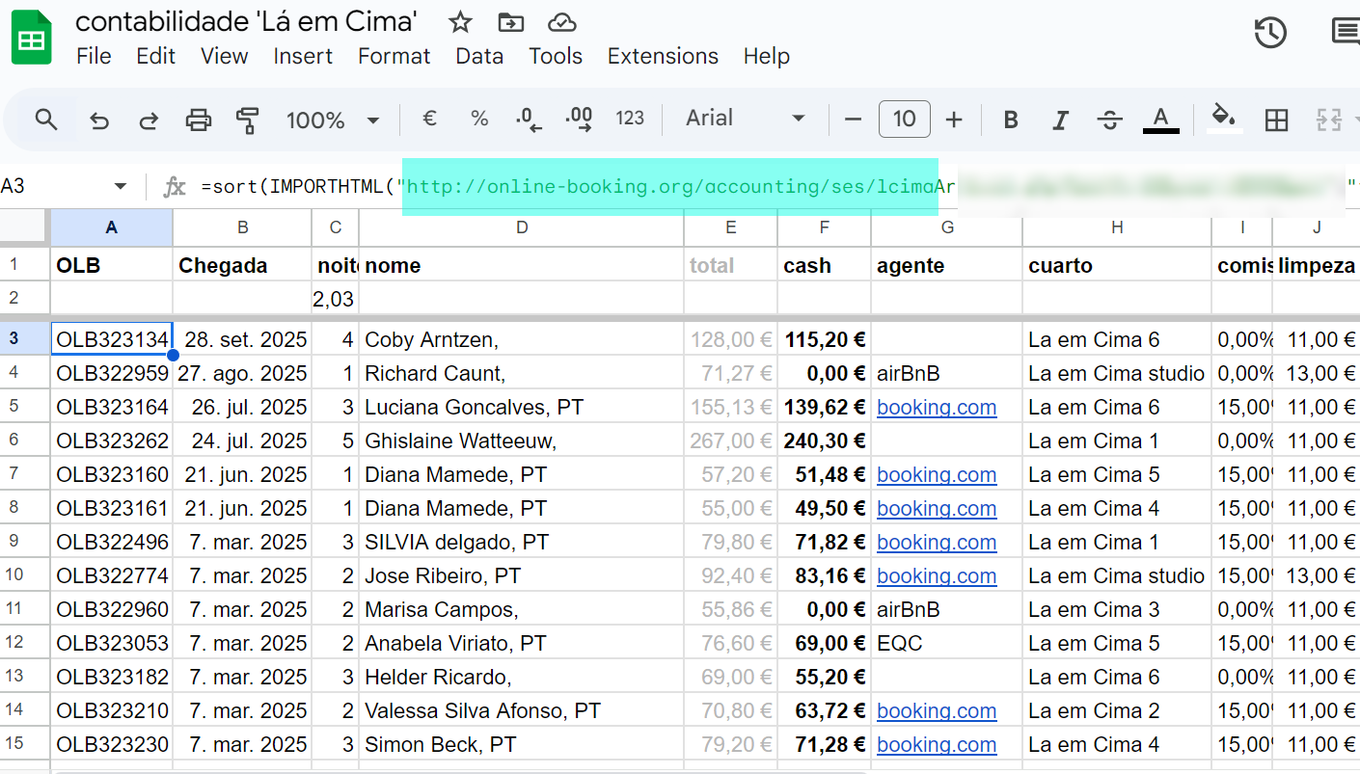
Task: Redo the last action
Action: (x=149, y=120)
